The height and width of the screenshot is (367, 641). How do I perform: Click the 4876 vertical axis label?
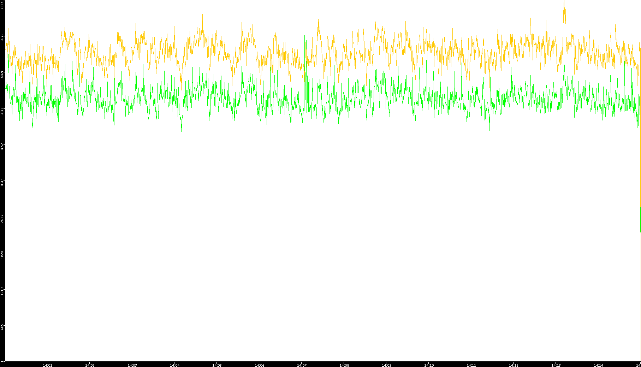click(x=2, y=74)
